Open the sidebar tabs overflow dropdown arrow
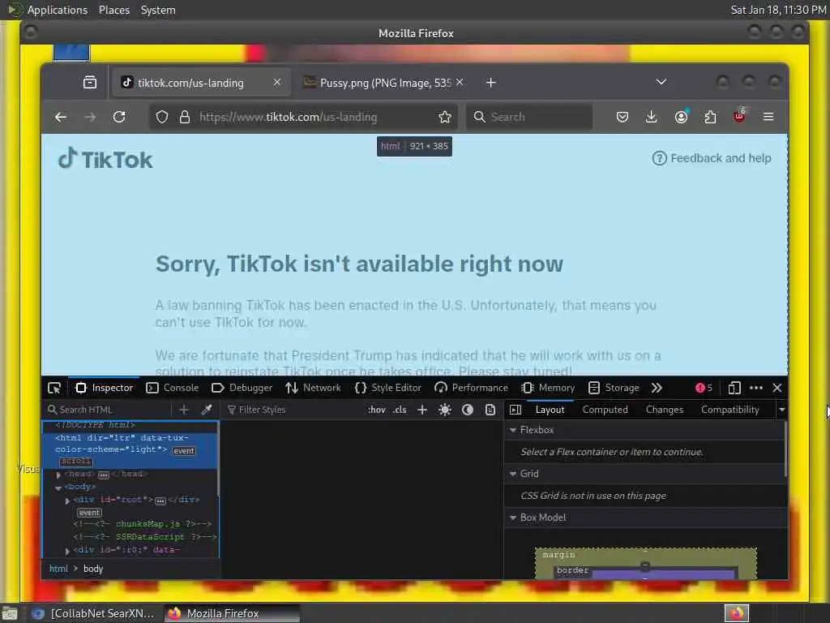Image resolution: width=830 pixels, height=623 pixels. pyautogui.click(x=781, y=410)
